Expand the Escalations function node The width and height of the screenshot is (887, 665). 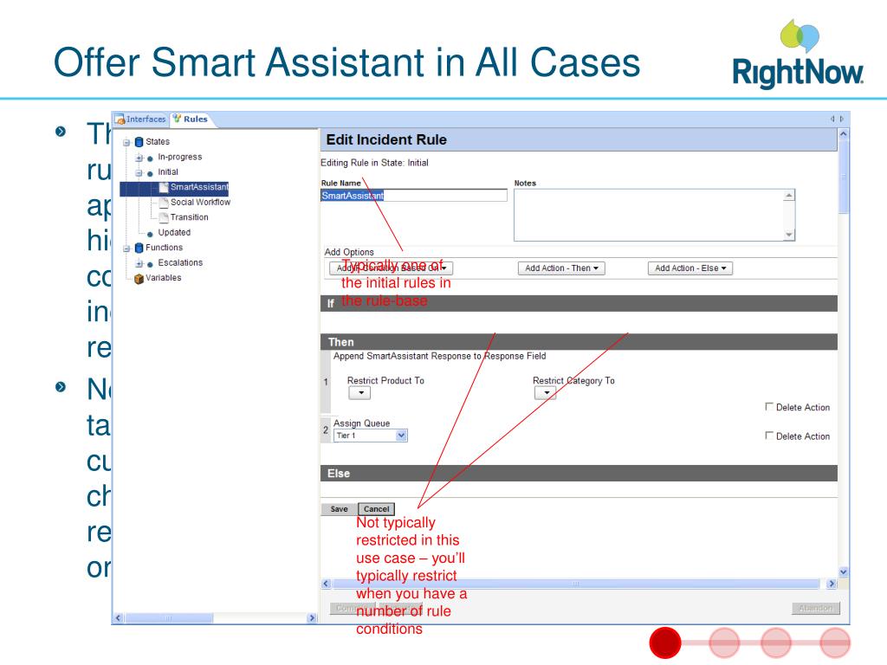point(139,263)
